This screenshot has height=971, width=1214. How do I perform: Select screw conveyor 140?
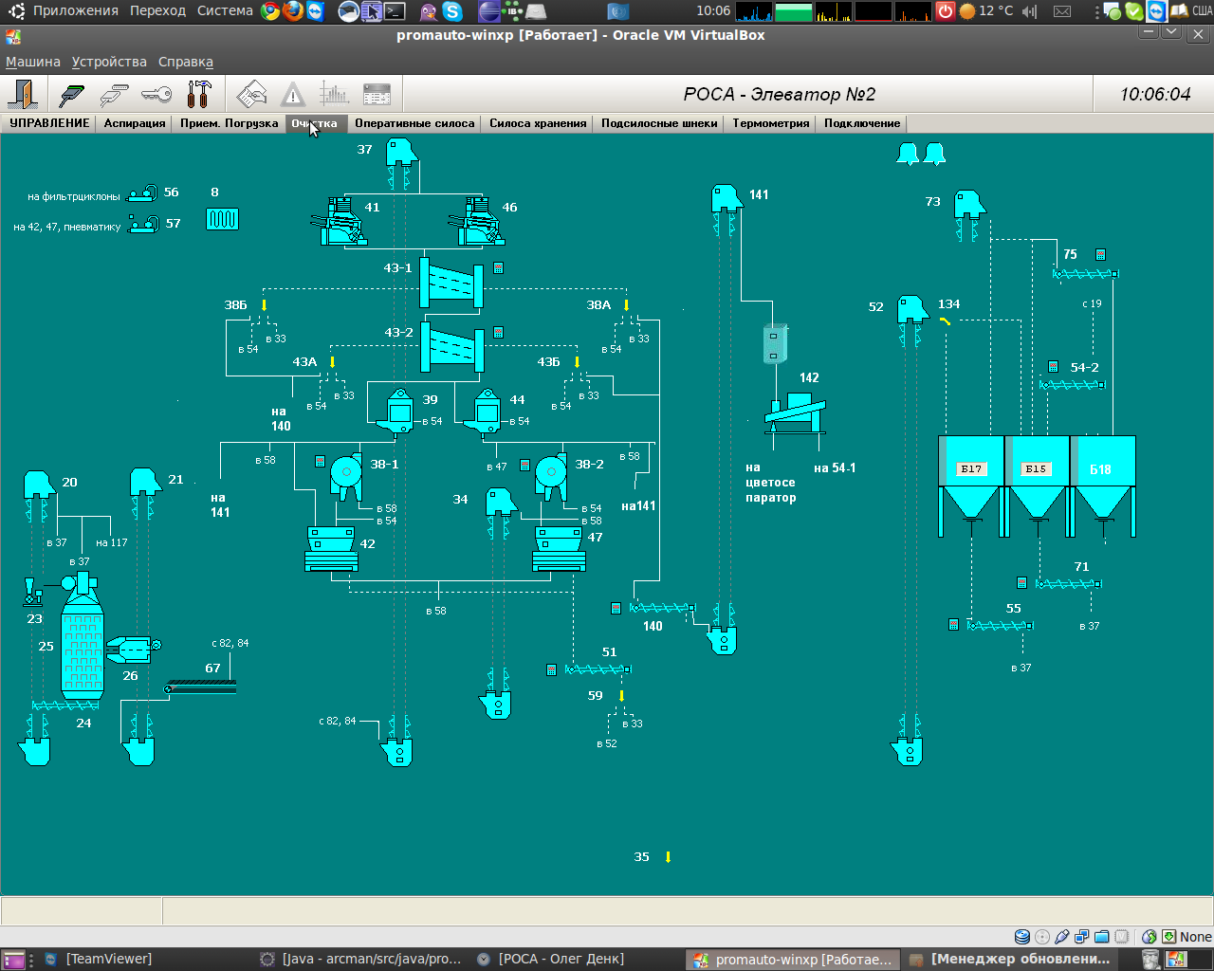point(662,608)
